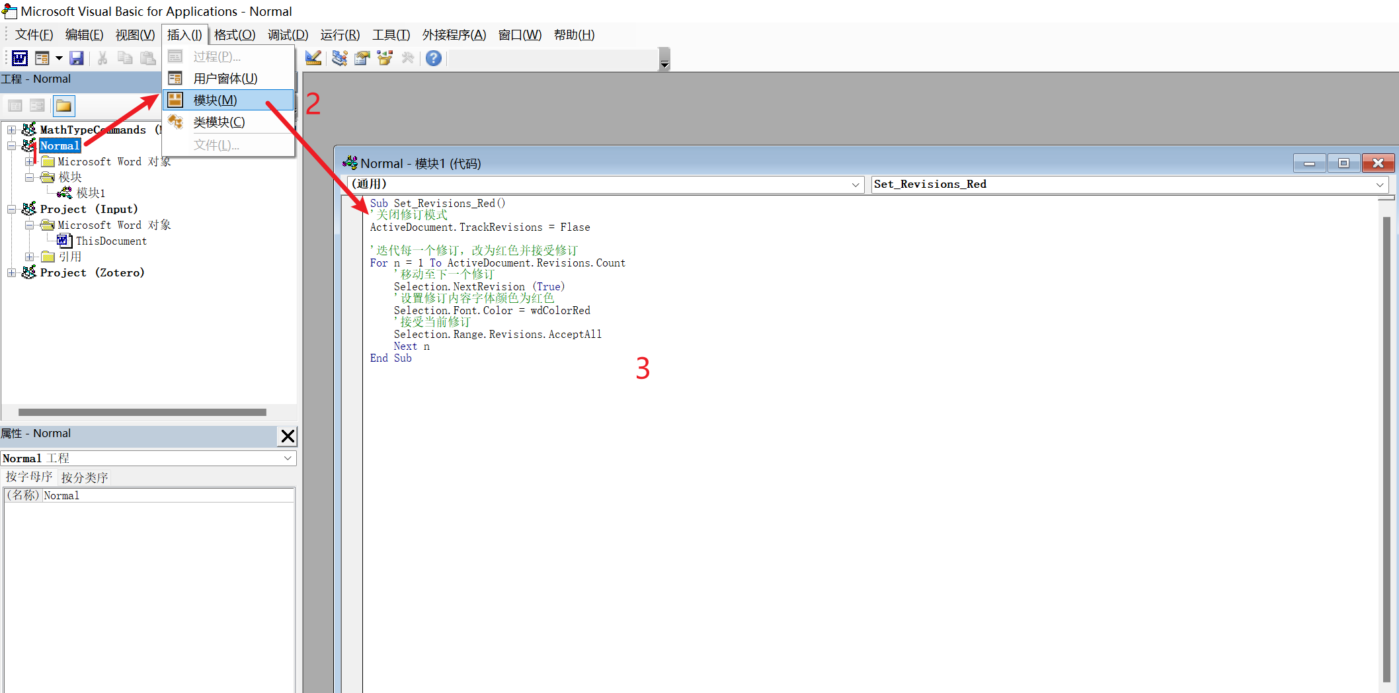Open Set_Revisions_Red procedure dropdown
The height and width of the screenshot is (693, 1399).
point(1380,184)
